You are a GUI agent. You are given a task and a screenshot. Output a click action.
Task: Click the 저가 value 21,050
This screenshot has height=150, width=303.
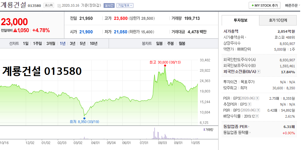click(121, 32)
